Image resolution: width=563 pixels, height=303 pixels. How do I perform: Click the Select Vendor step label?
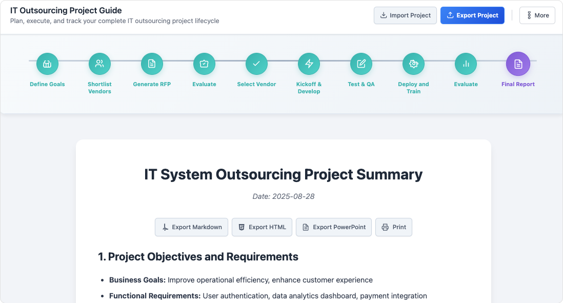coord(256,85)
